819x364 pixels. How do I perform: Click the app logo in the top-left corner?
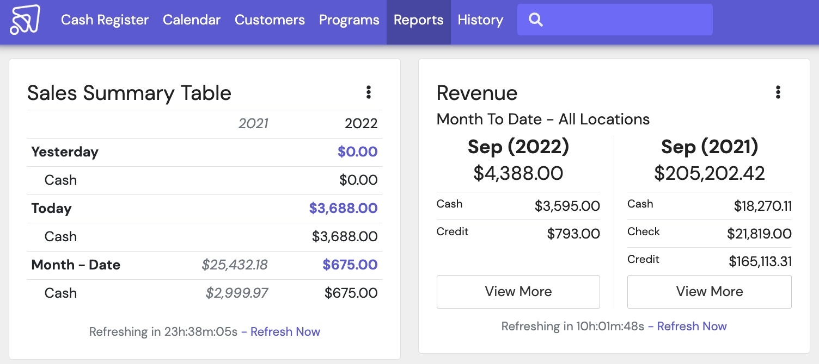click(25, 20)
